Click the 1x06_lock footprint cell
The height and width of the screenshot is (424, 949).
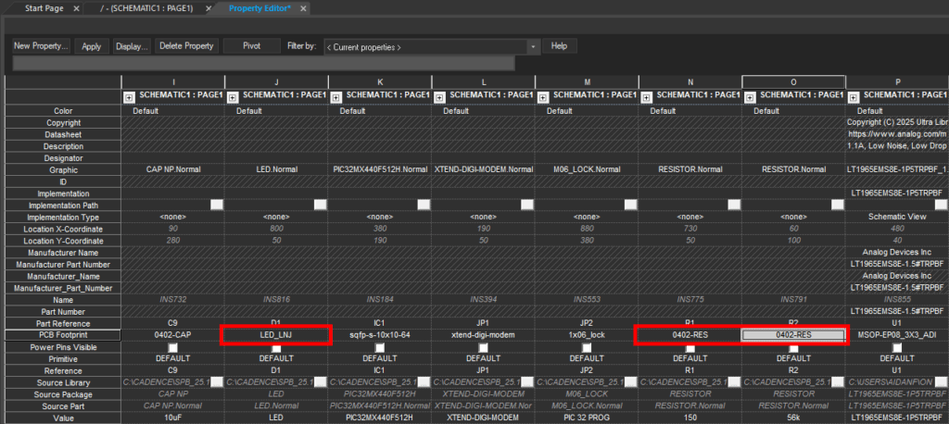(x=587, y=335)
